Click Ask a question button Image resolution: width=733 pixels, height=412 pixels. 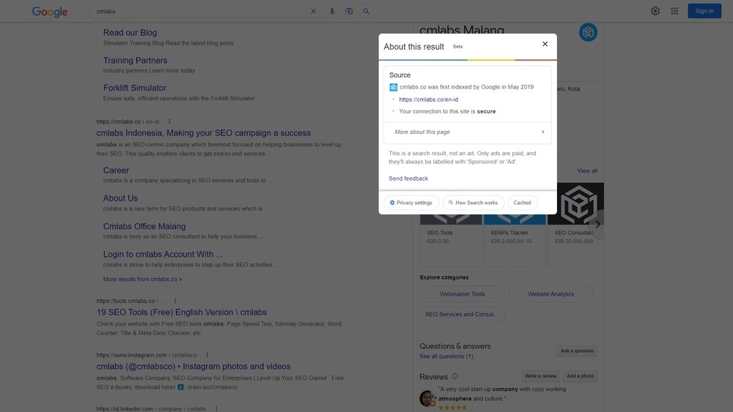click(577, 351)
